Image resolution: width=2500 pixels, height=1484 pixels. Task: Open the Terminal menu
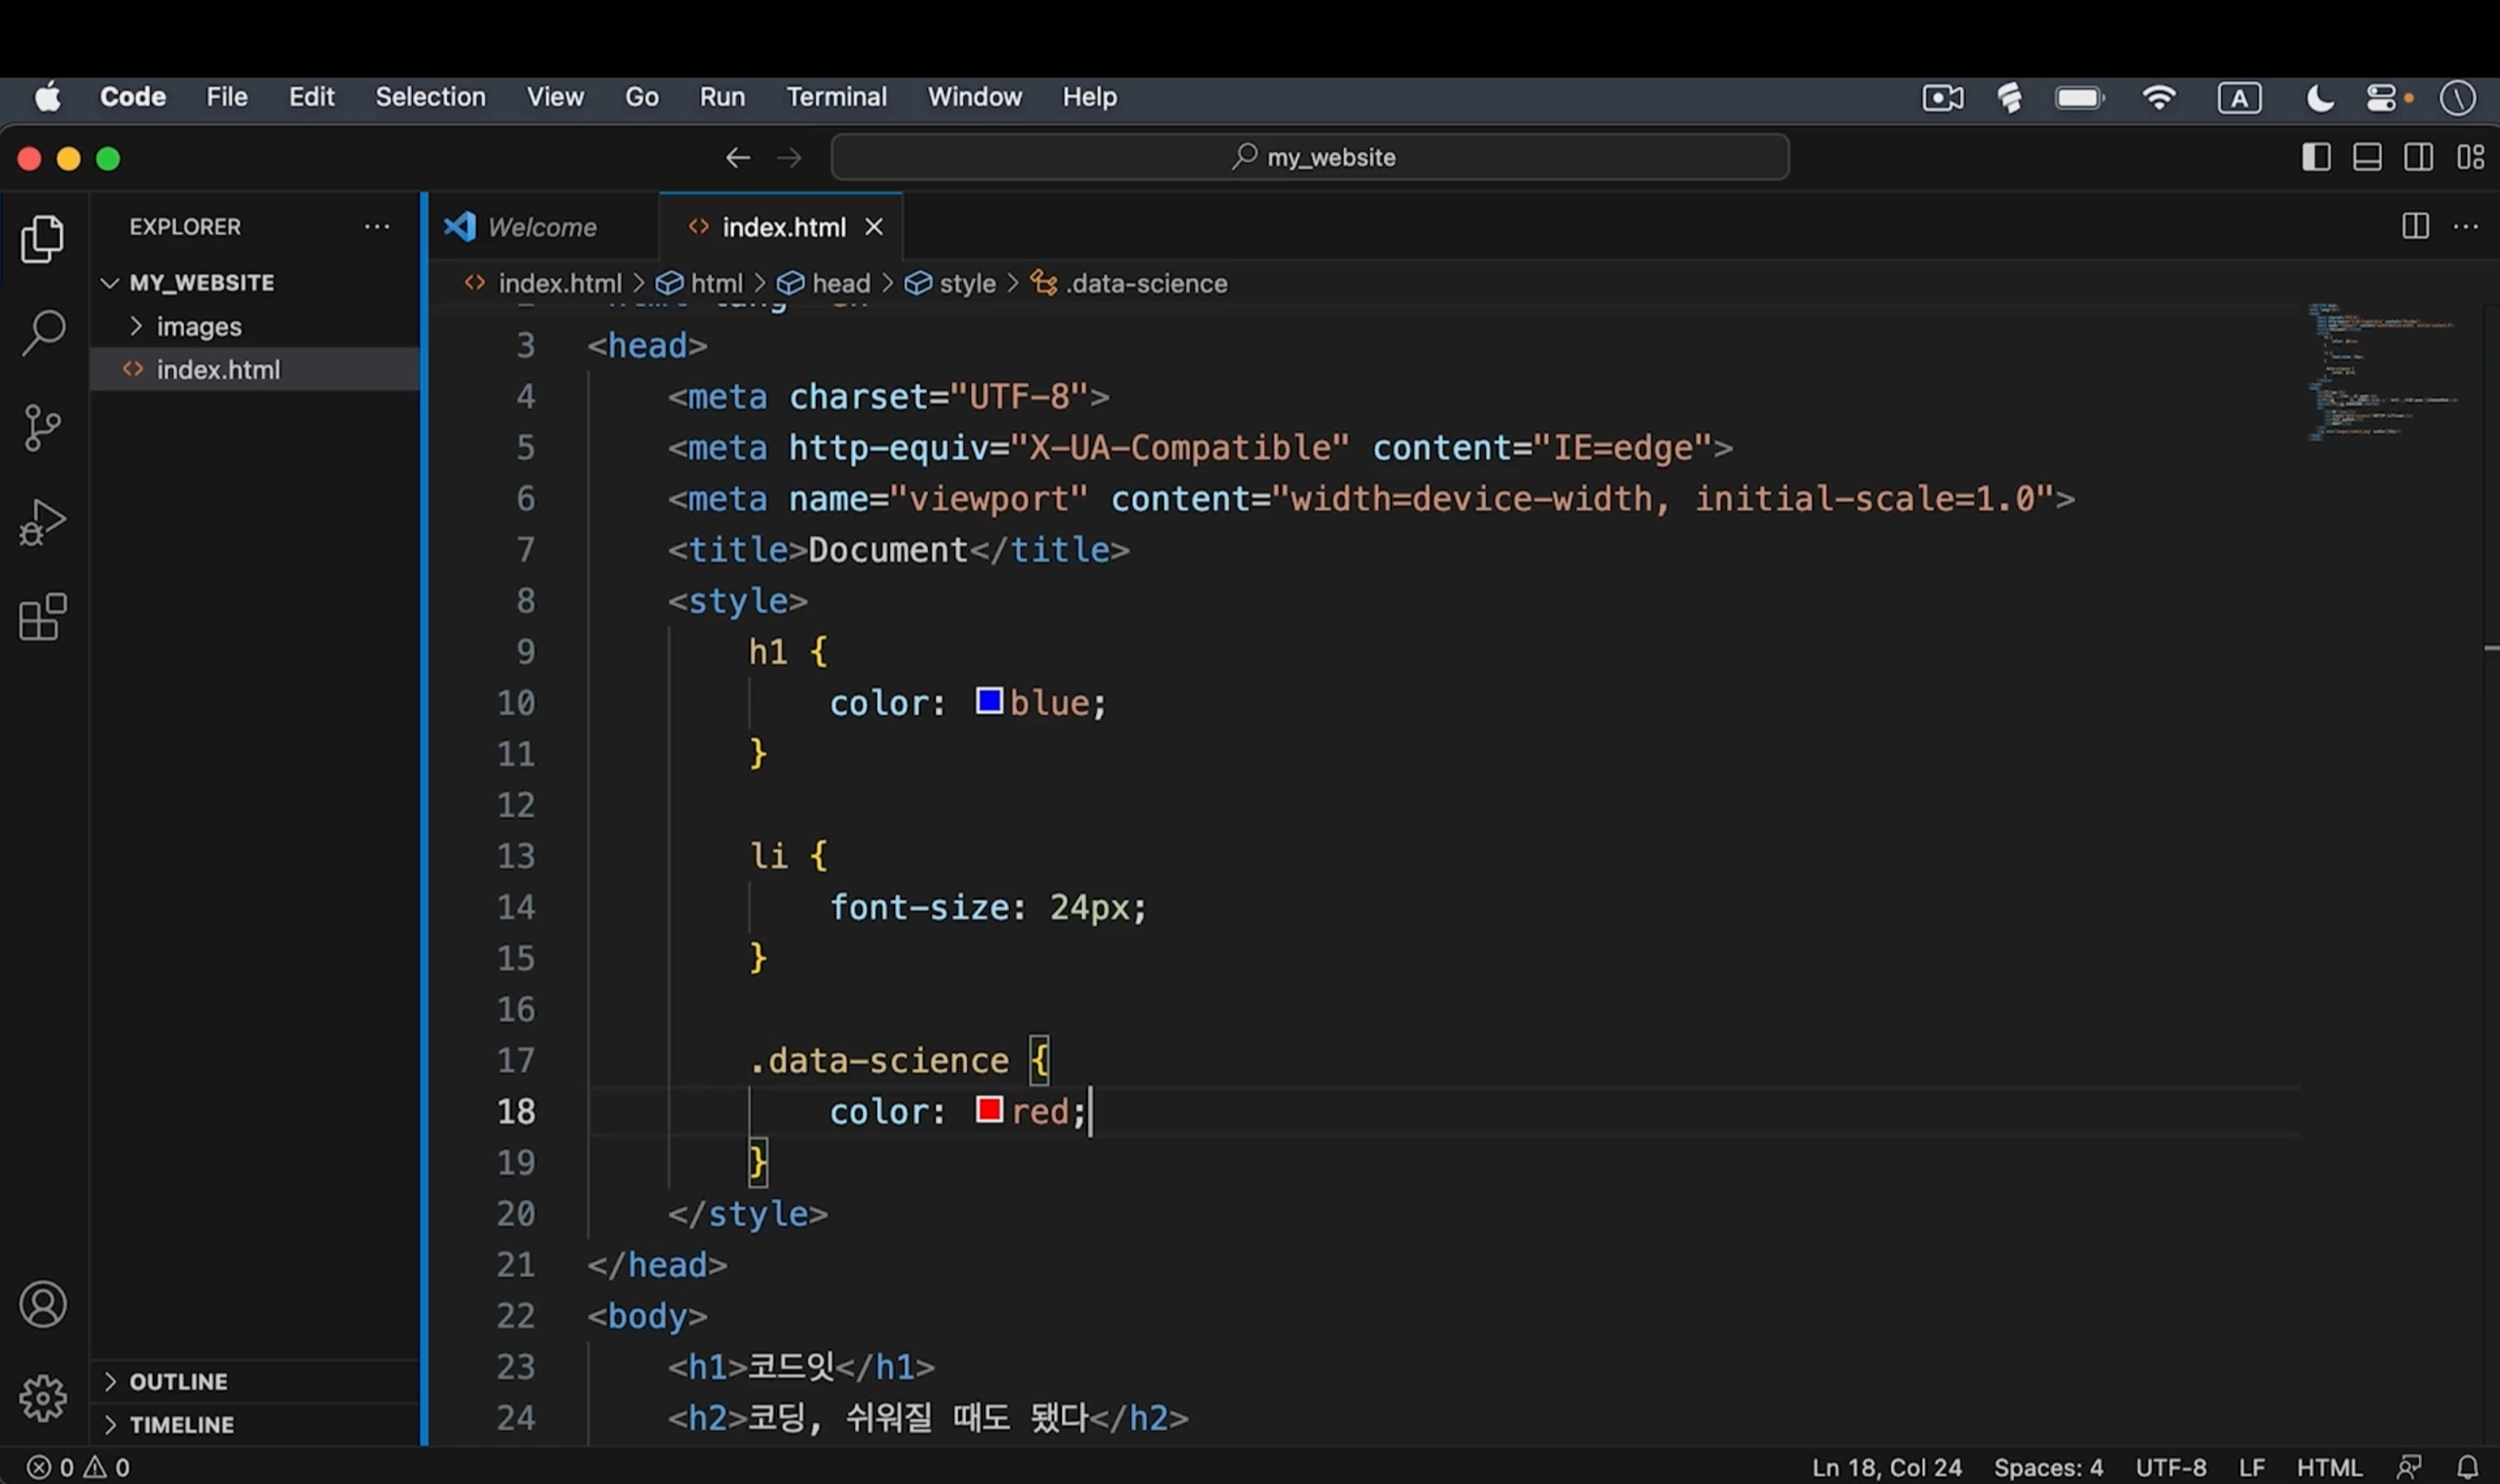coord(836,97)
